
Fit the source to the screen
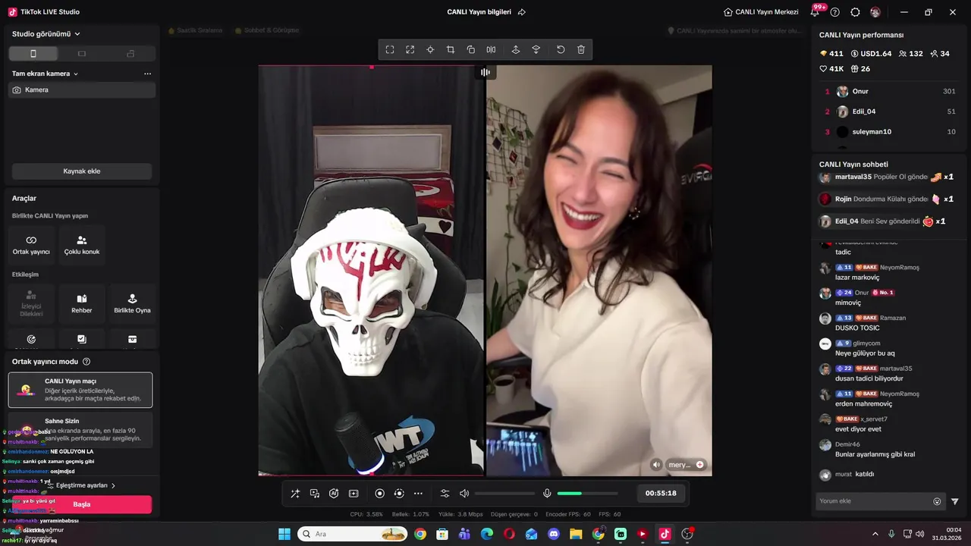point(390,49)
